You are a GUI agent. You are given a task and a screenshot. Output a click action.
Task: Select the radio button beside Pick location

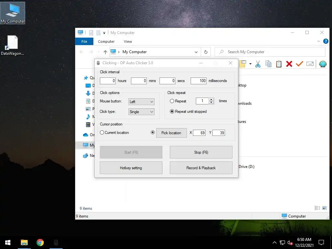coord(152,132)
